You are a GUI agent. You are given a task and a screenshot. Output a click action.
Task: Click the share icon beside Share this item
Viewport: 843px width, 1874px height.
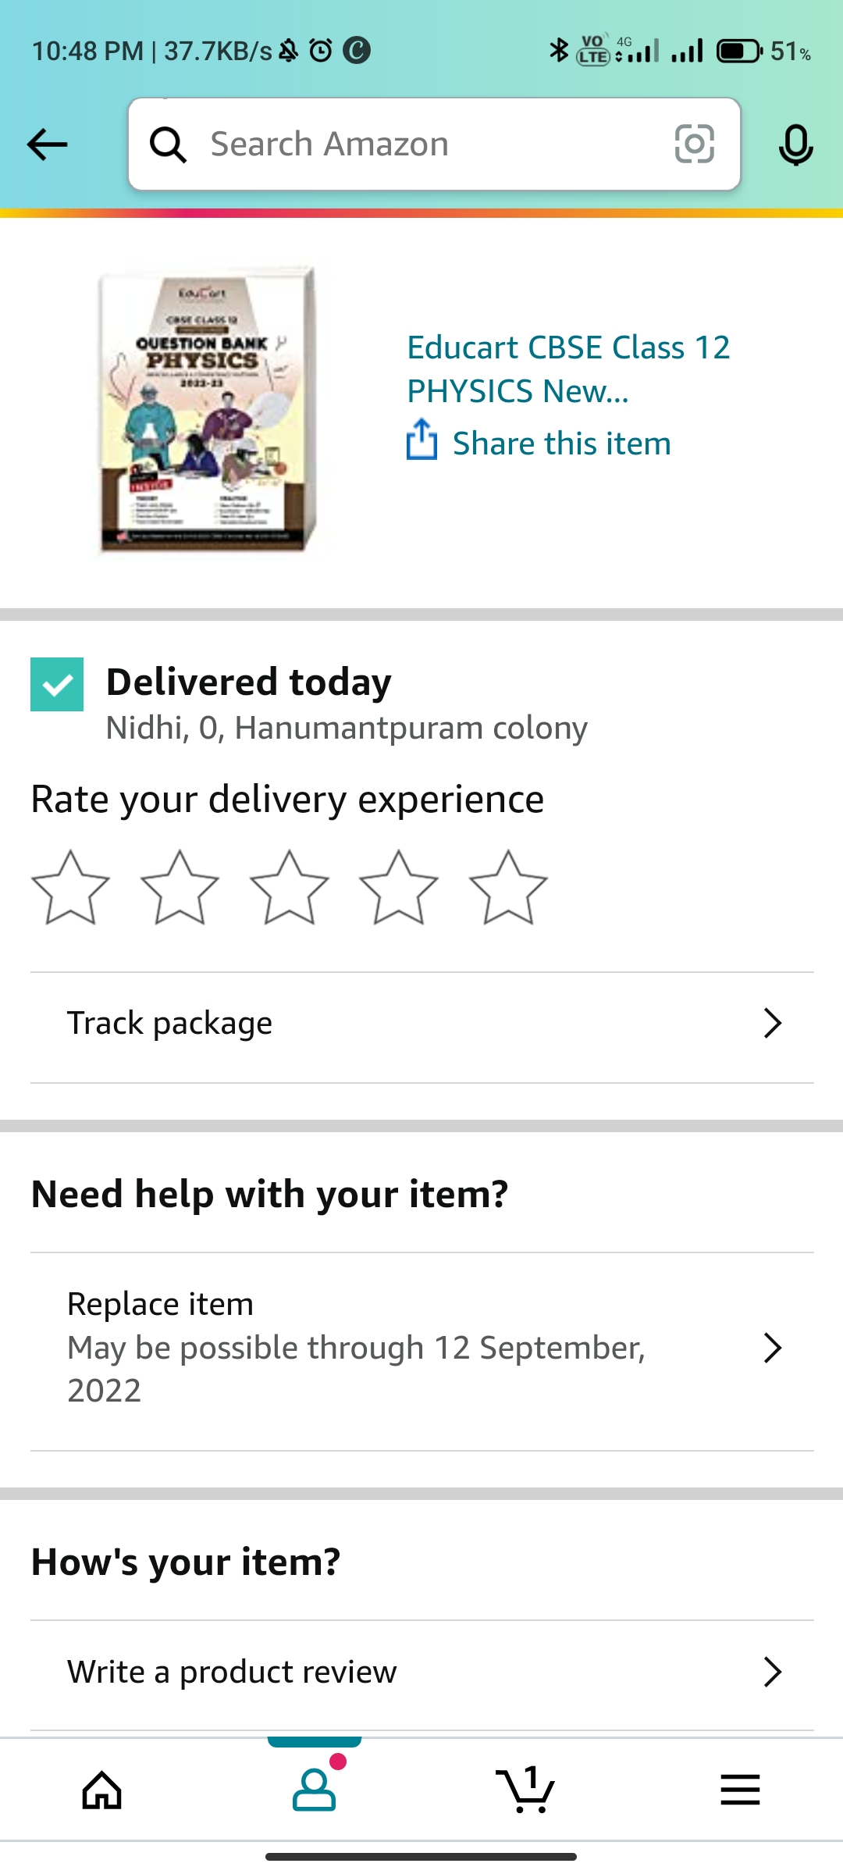coord(421,440)
